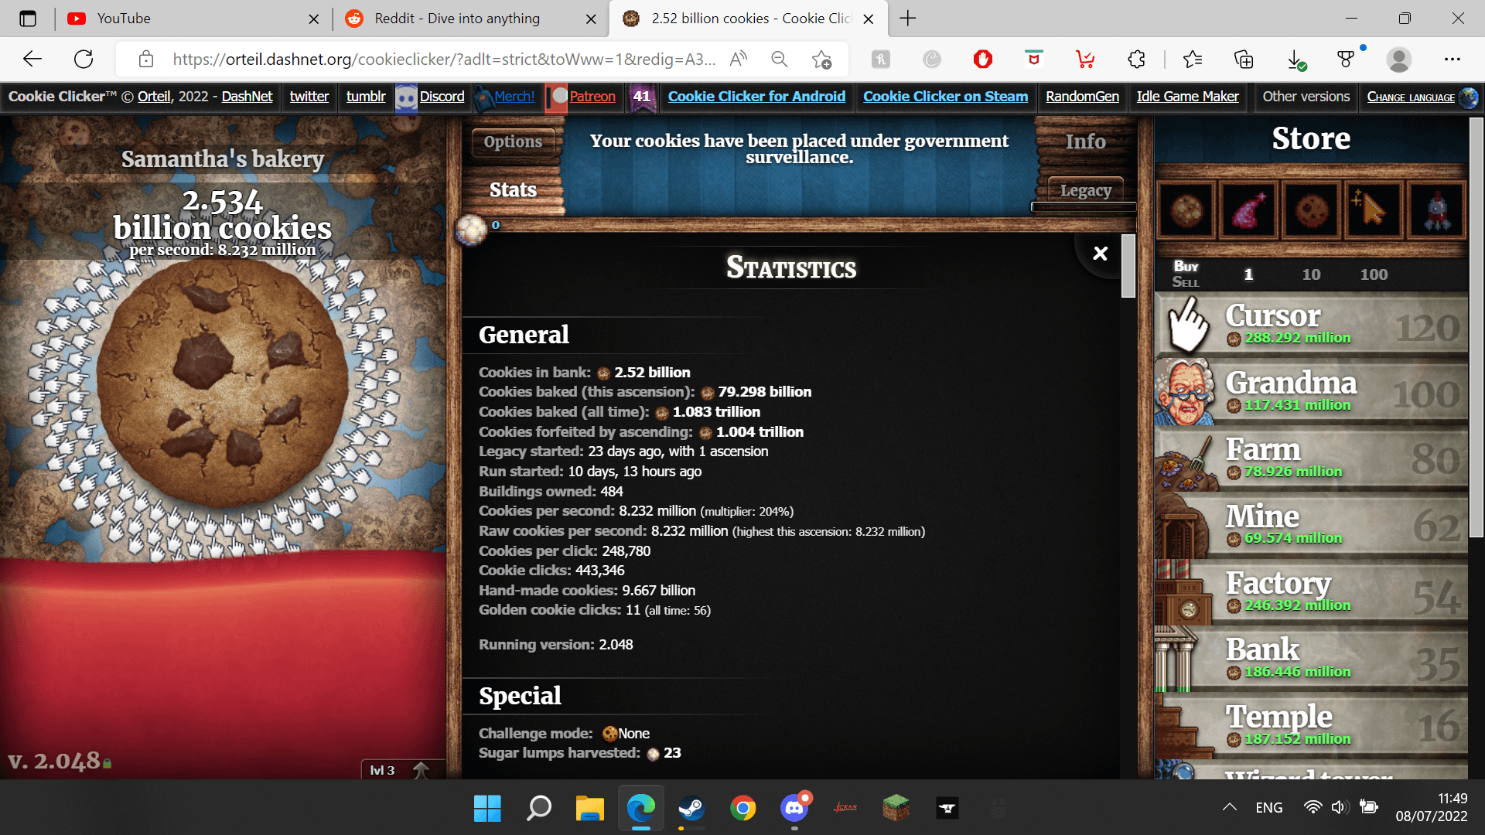Image resolution: width=1485 pixels, height=835 pixels.
Task: Click the Cursor building icon in Store
Action: click(1188, 324)
